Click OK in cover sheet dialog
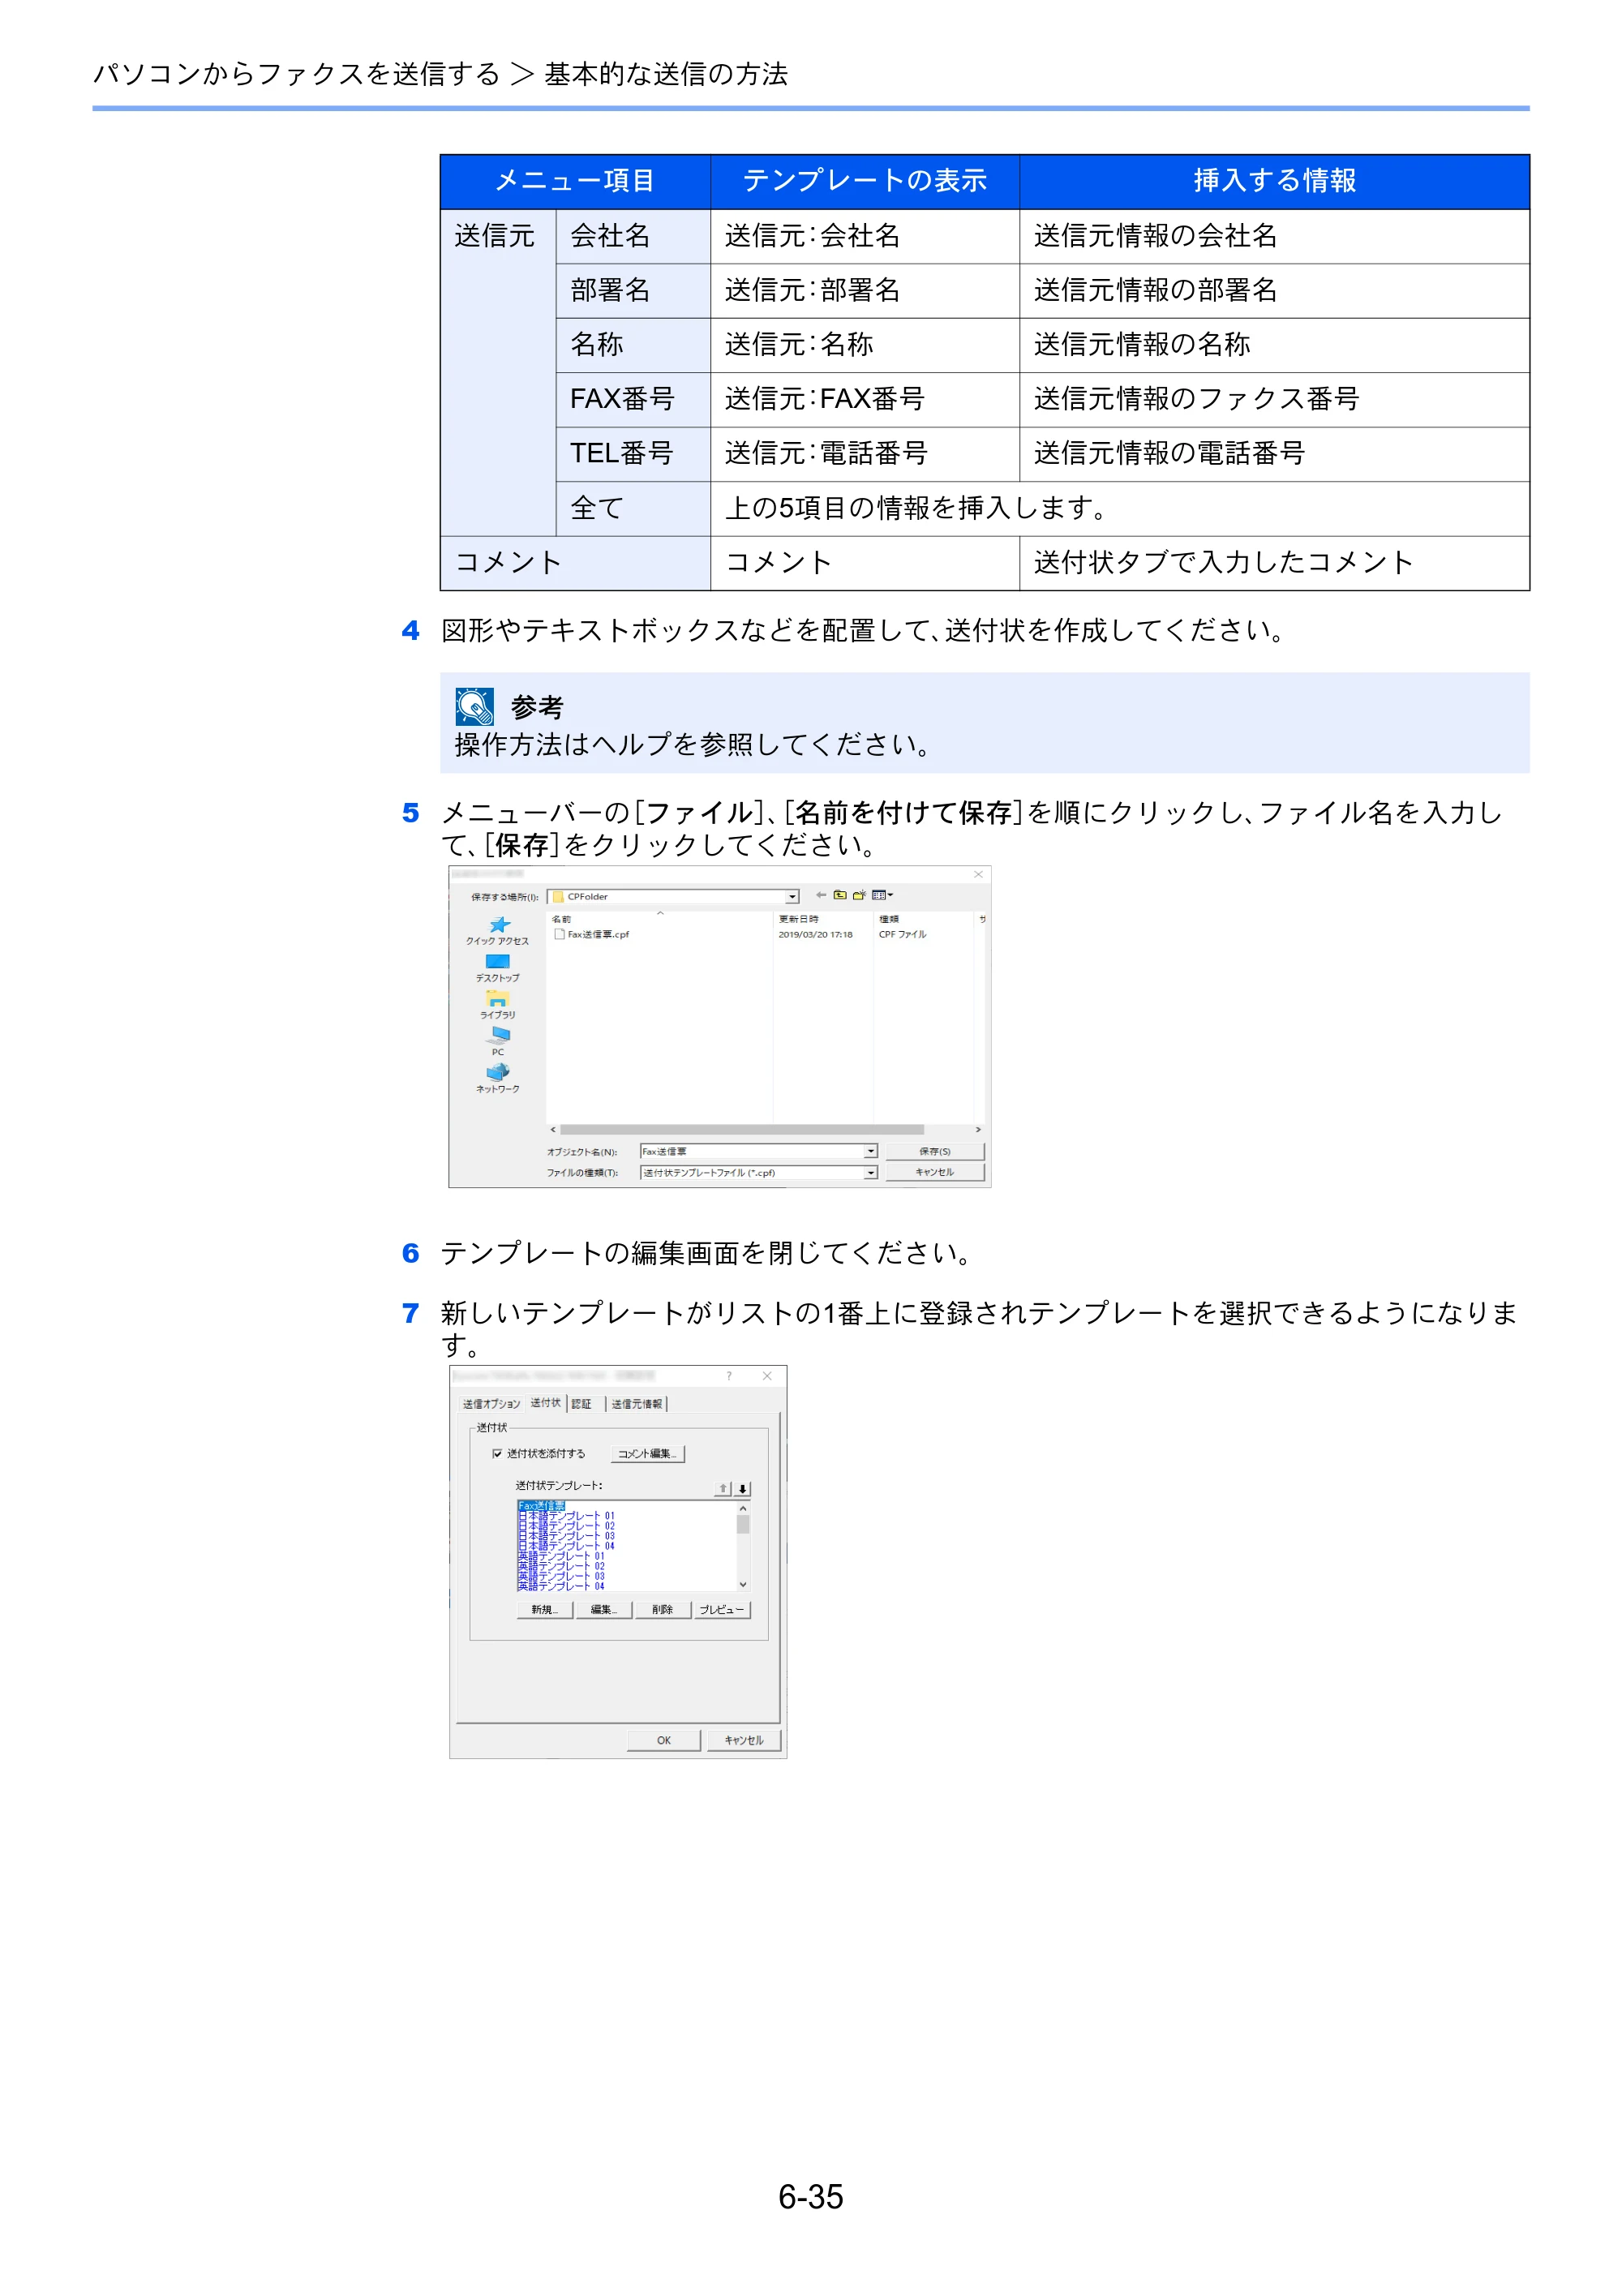Screen dimensions: 1622x2296 coord(664,1740)
